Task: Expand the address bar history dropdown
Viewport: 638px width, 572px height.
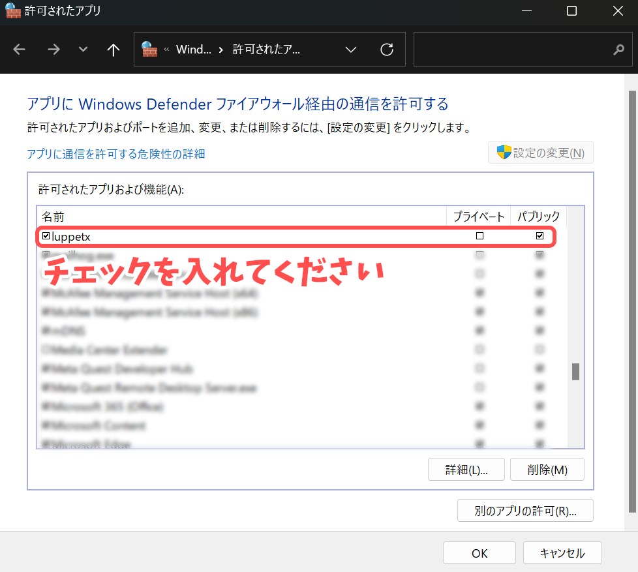Action: [351, 50]
